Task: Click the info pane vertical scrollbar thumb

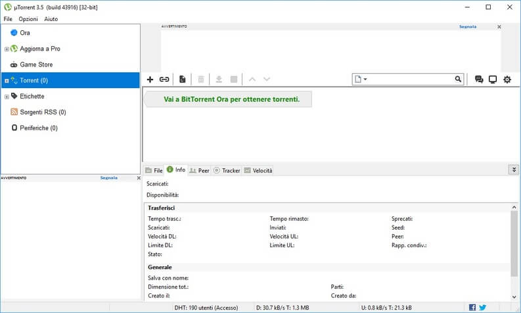Action: click(514, 243)
